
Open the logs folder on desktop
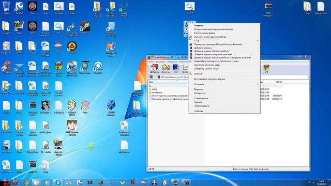pos(307,8)
